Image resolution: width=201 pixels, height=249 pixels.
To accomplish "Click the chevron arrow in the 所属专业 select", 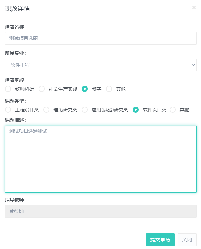I will (193, 65).
